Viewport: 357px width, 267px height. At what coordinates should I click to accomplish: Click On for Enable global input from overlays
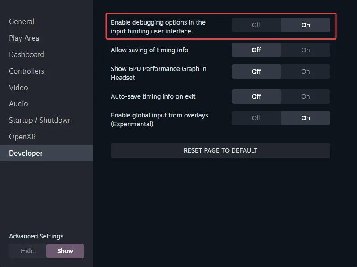(306, 118)
